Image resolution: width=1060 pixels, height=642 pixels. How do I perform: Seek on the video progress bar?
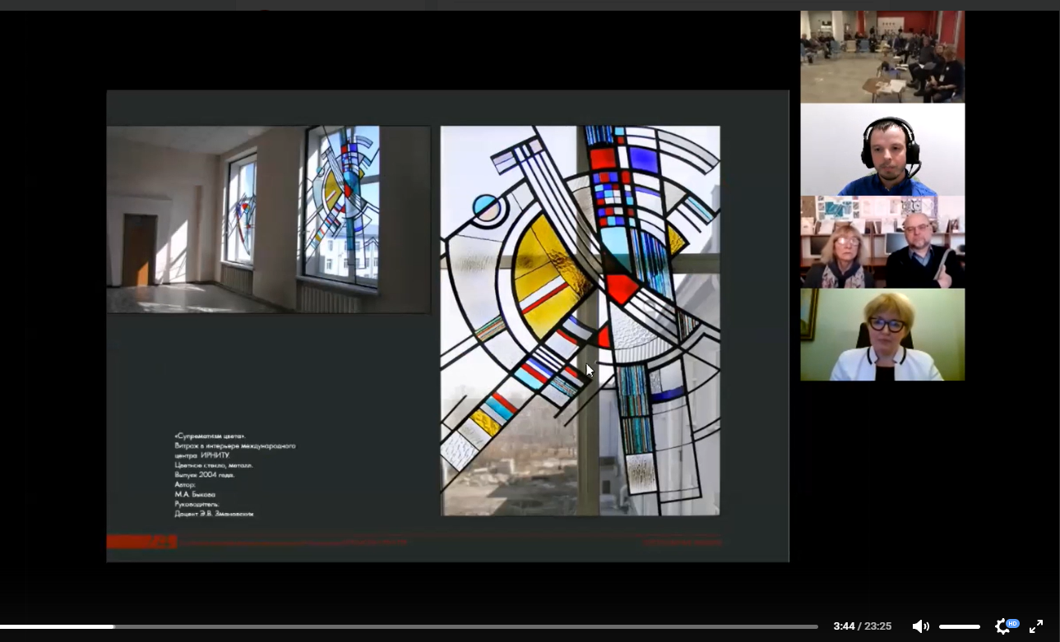click(409, 627)
